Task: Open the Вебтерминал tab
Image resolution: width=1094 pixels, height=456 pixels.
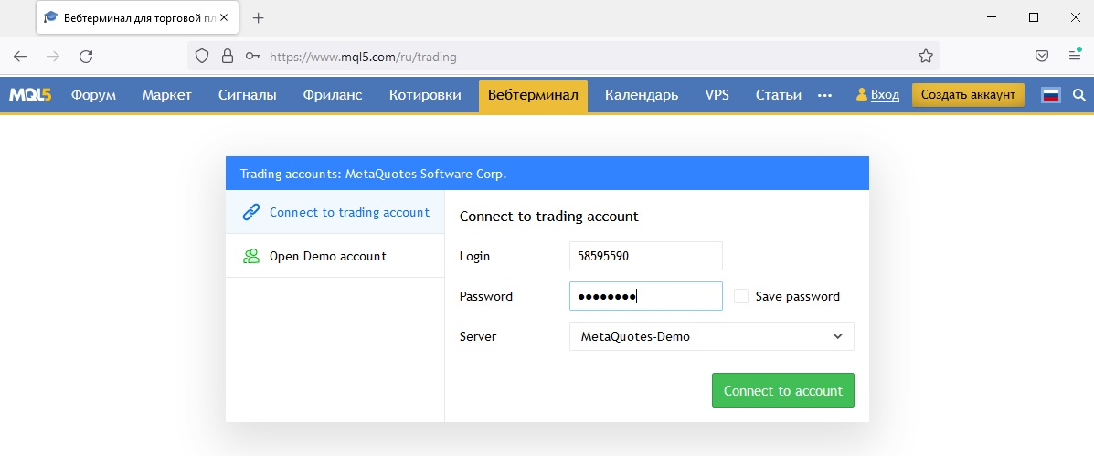Action: 533,96
